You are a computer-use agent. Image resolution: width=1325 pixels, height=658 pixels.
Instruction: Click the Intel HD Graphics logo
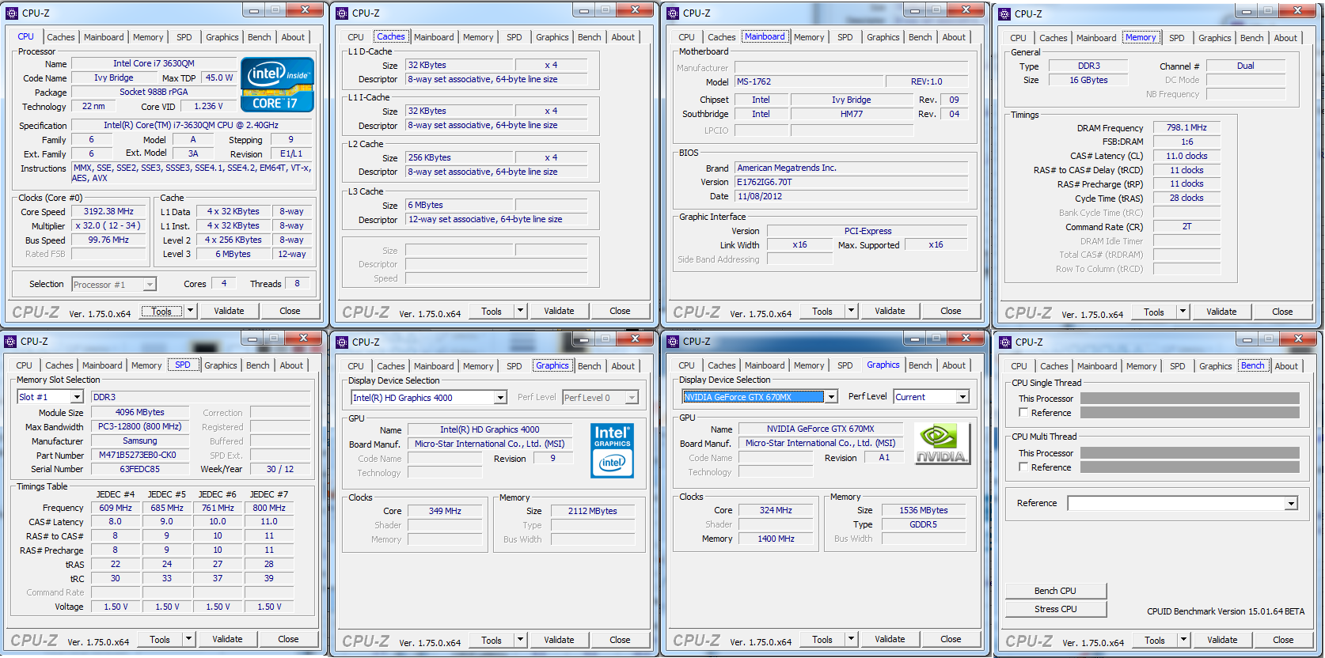[612, 451]
